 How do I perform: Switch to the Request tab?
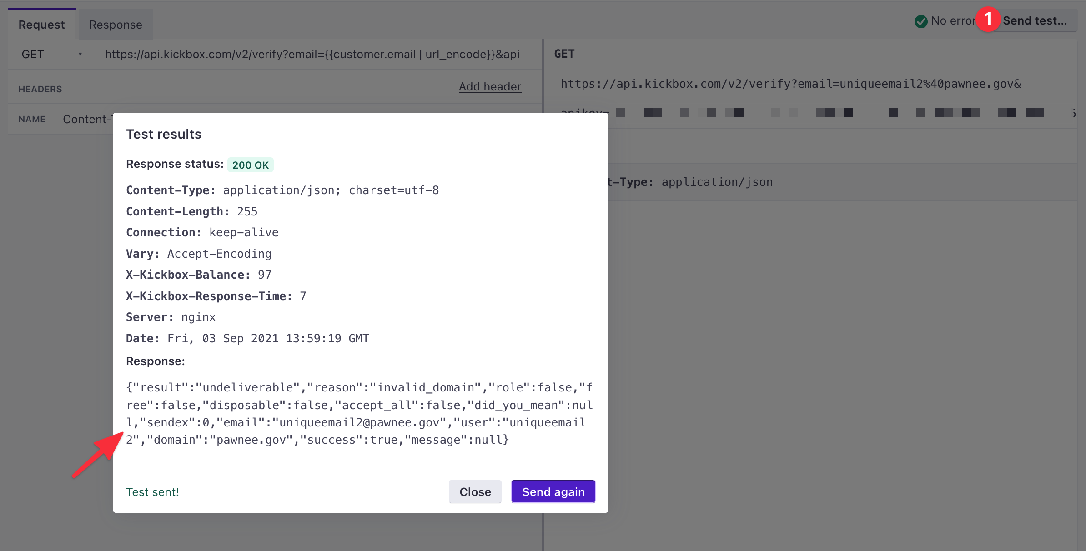pos(41,25)
